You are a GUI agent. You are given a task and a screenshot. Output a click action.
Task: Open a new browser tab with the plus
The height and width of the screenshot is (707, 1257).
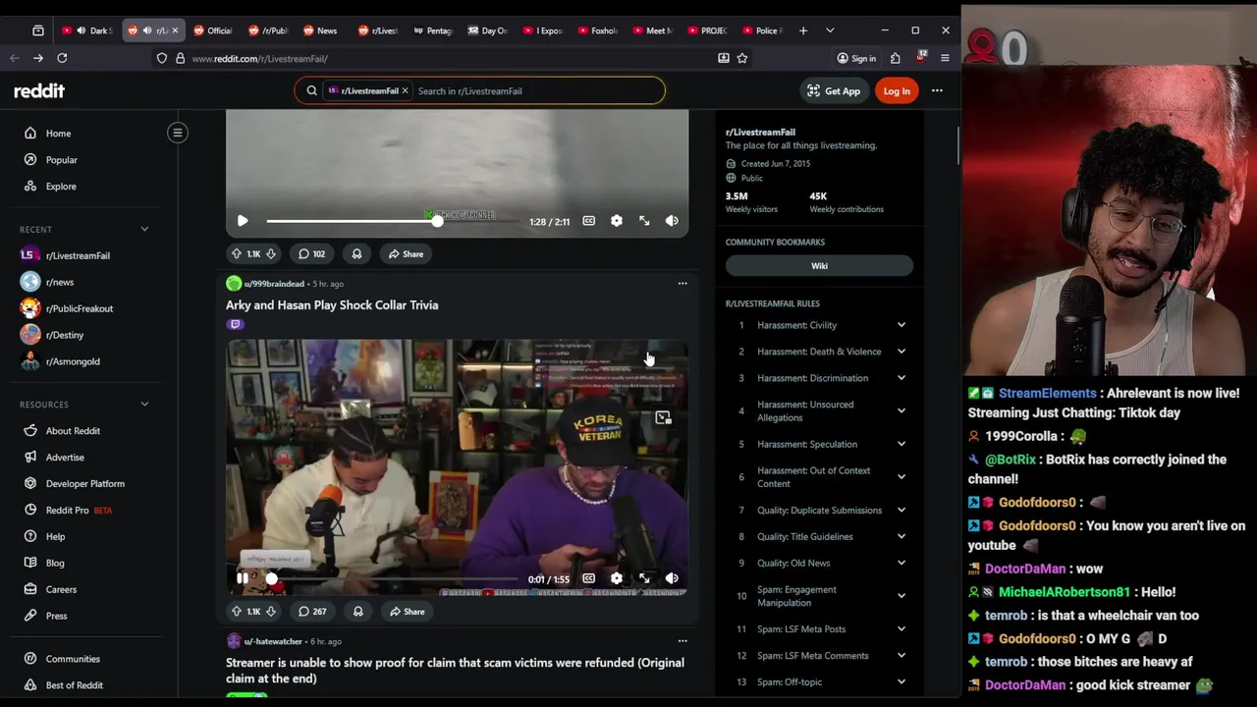tap(803, 30)
